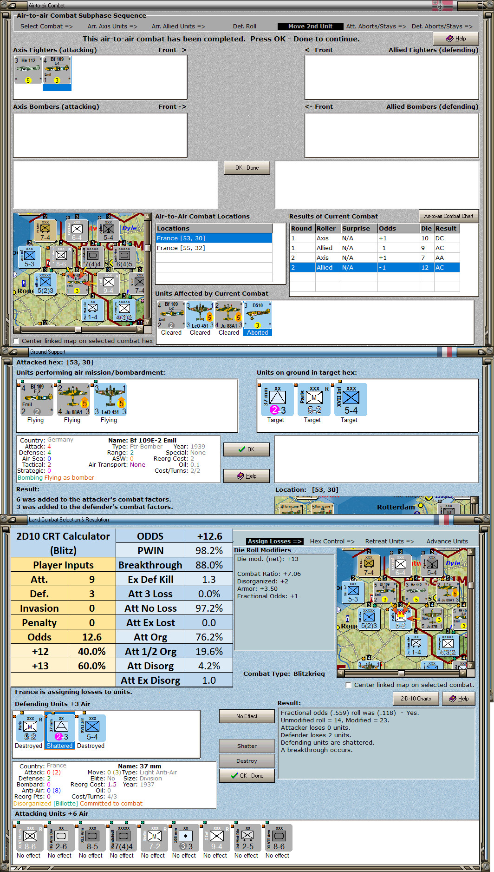Select the round 2 Allied result row
This screenshot has height=872, width=494.
(375, 268)
